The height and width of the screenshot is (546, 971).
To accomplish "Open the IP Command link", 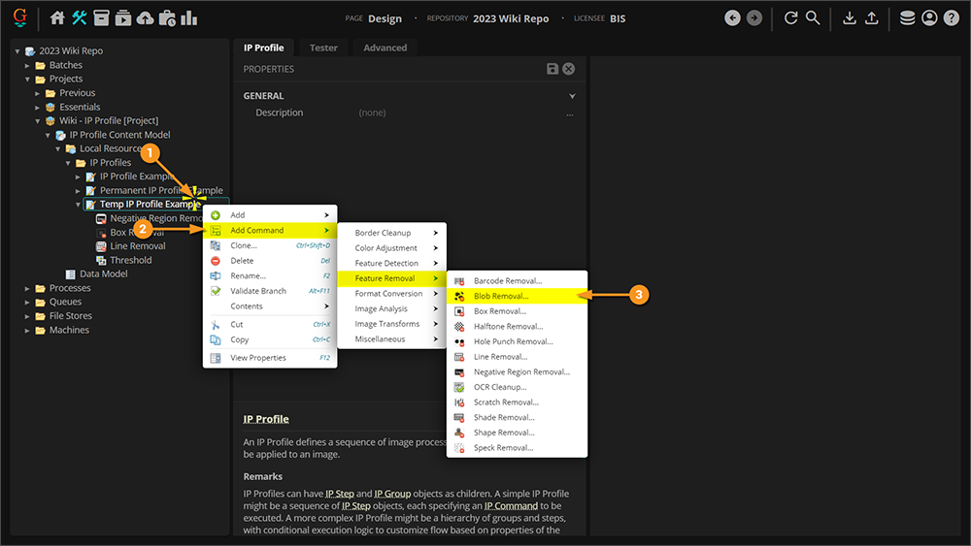I will [x=511, y=506].
